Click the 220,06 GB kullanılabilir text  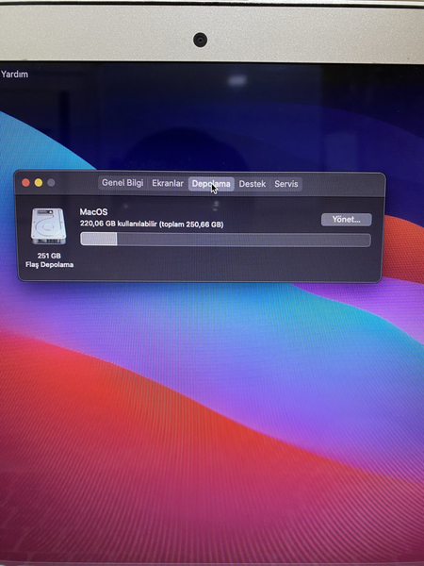(119, 224)
